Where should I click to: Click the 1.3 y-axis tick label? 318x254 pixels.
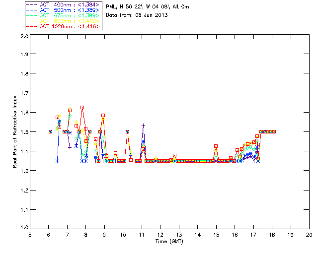24,171
